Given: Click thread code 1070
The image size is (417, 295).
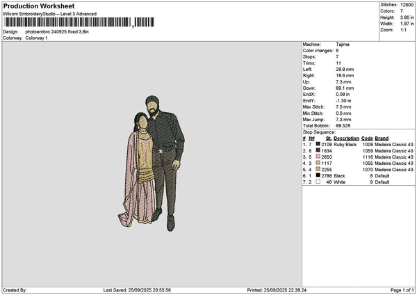Looking at the screenshot, I should point(368,169).
